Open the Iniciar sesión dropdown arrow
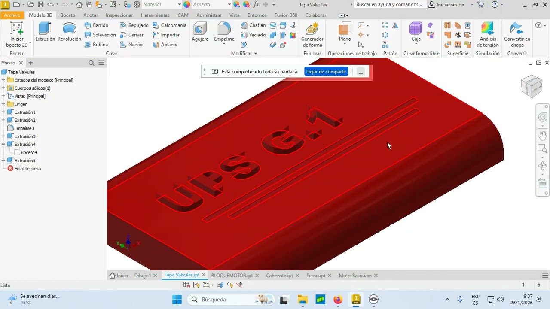550x309 pixels. tap(472, 5)
